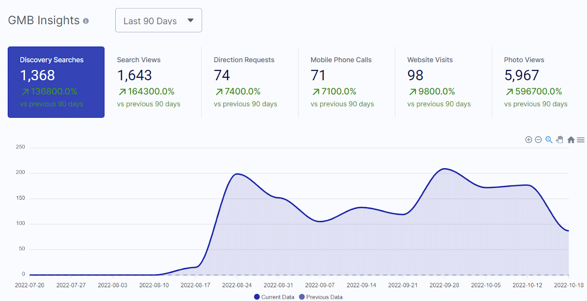Screen dimensions: 587x301
Task: Click the 2022-09-28 peak on chart
Action: point(444,169)
